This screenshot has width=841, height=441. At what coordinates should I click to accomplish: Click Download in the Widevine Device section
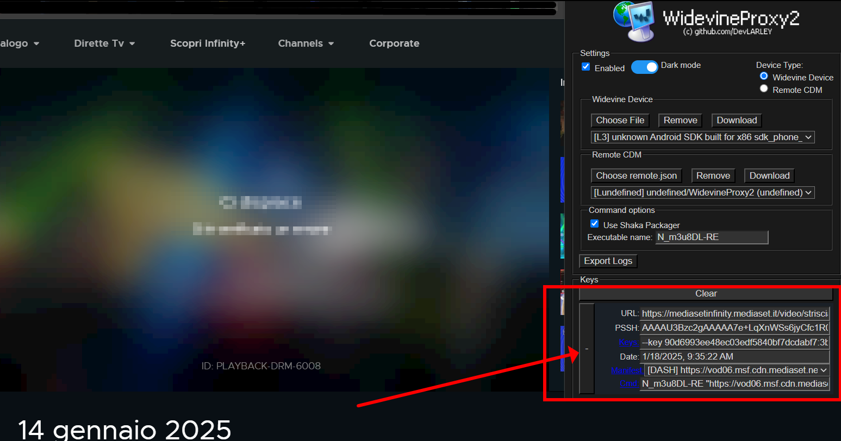(x=737, y=121)
